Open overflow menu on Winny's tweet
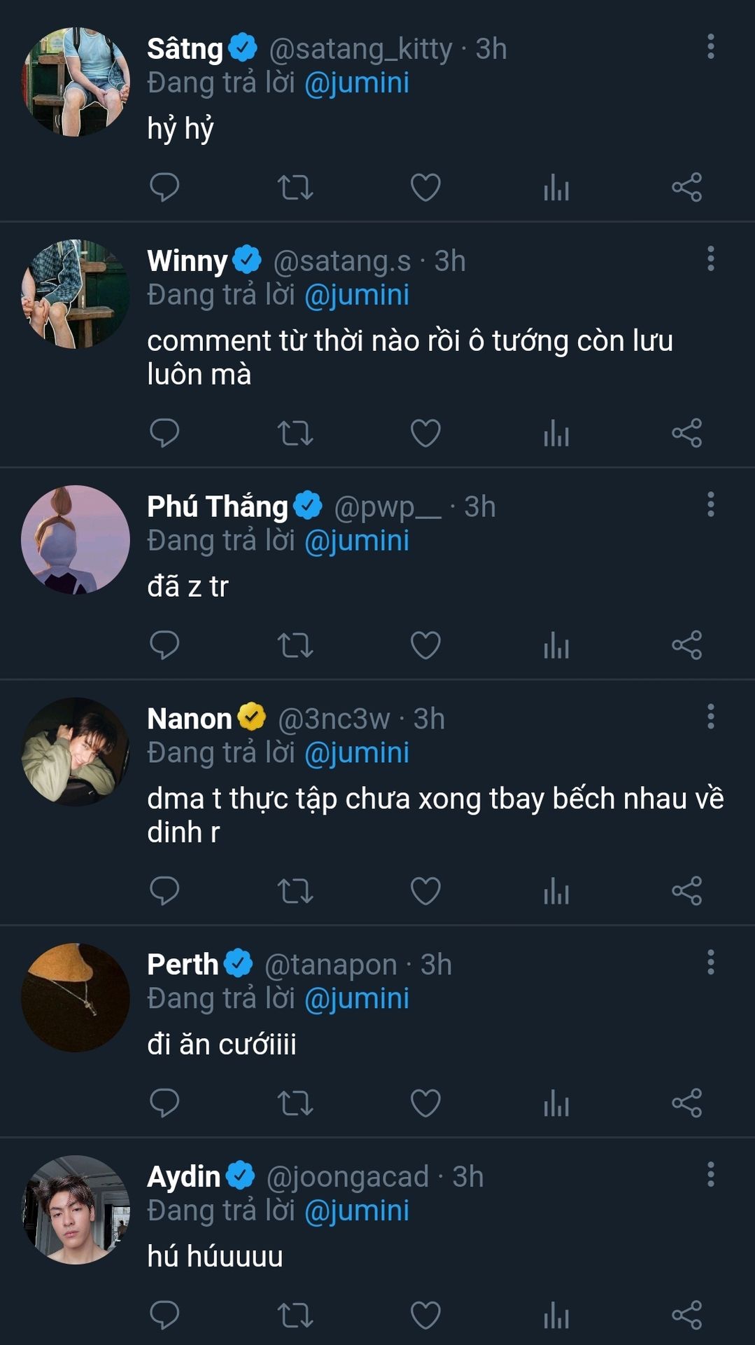Image resolution: width=755 pixels, height=1345 pixels. click(710, 258)
